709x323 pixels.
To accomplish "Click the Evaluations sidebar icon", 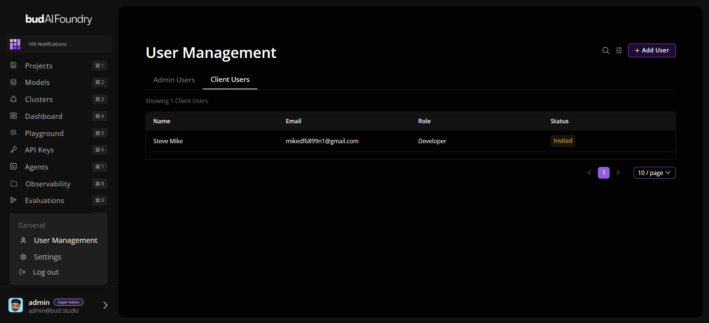I will [14, 200].
